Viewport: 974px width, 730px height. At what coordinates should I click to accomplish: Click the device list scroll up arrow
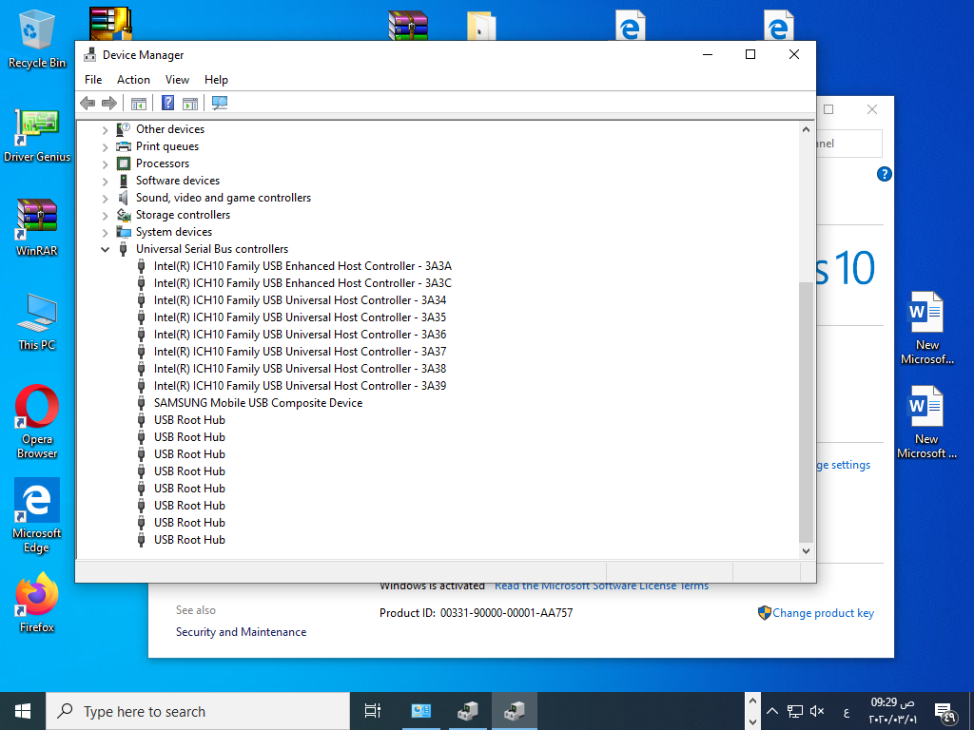point(806,129)
